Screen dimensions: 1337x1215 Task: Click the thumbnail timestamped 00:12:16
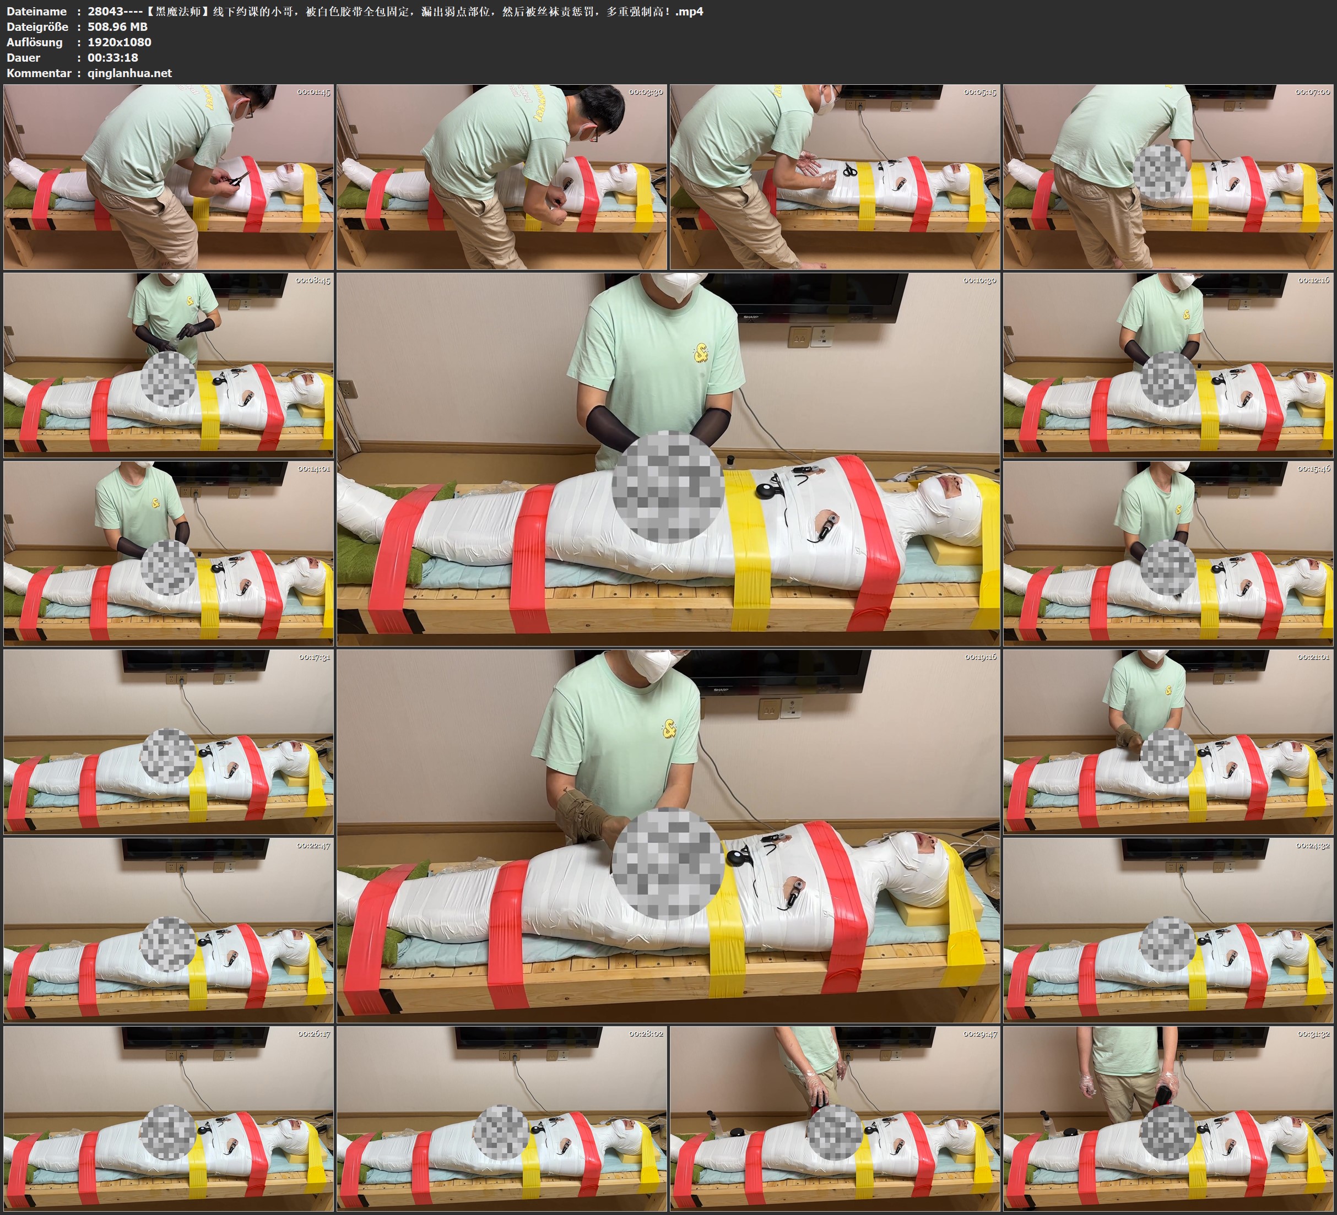tap(1168, 365)
